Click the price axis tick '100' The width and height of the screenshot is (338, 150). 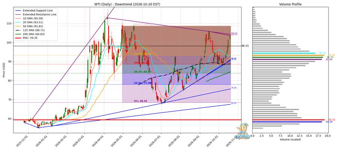(x=9, y=42)
